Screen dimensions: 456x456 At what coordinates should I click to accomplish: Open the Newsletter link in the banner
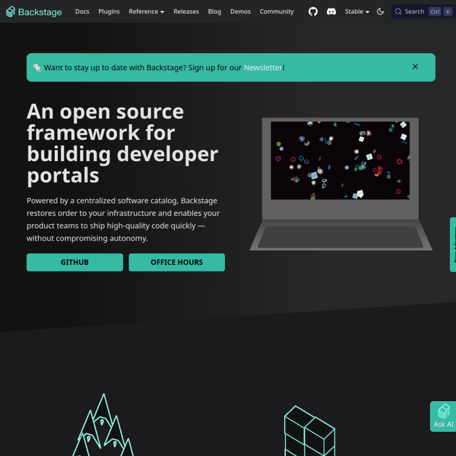coord(263,67)
